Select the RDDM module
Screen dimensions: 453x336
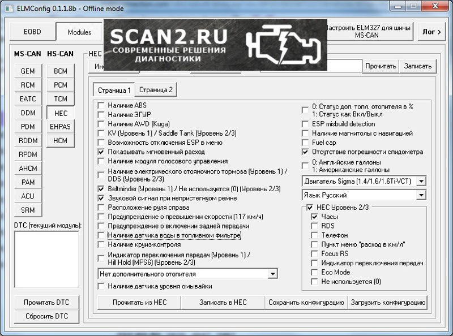click(28, 141)
